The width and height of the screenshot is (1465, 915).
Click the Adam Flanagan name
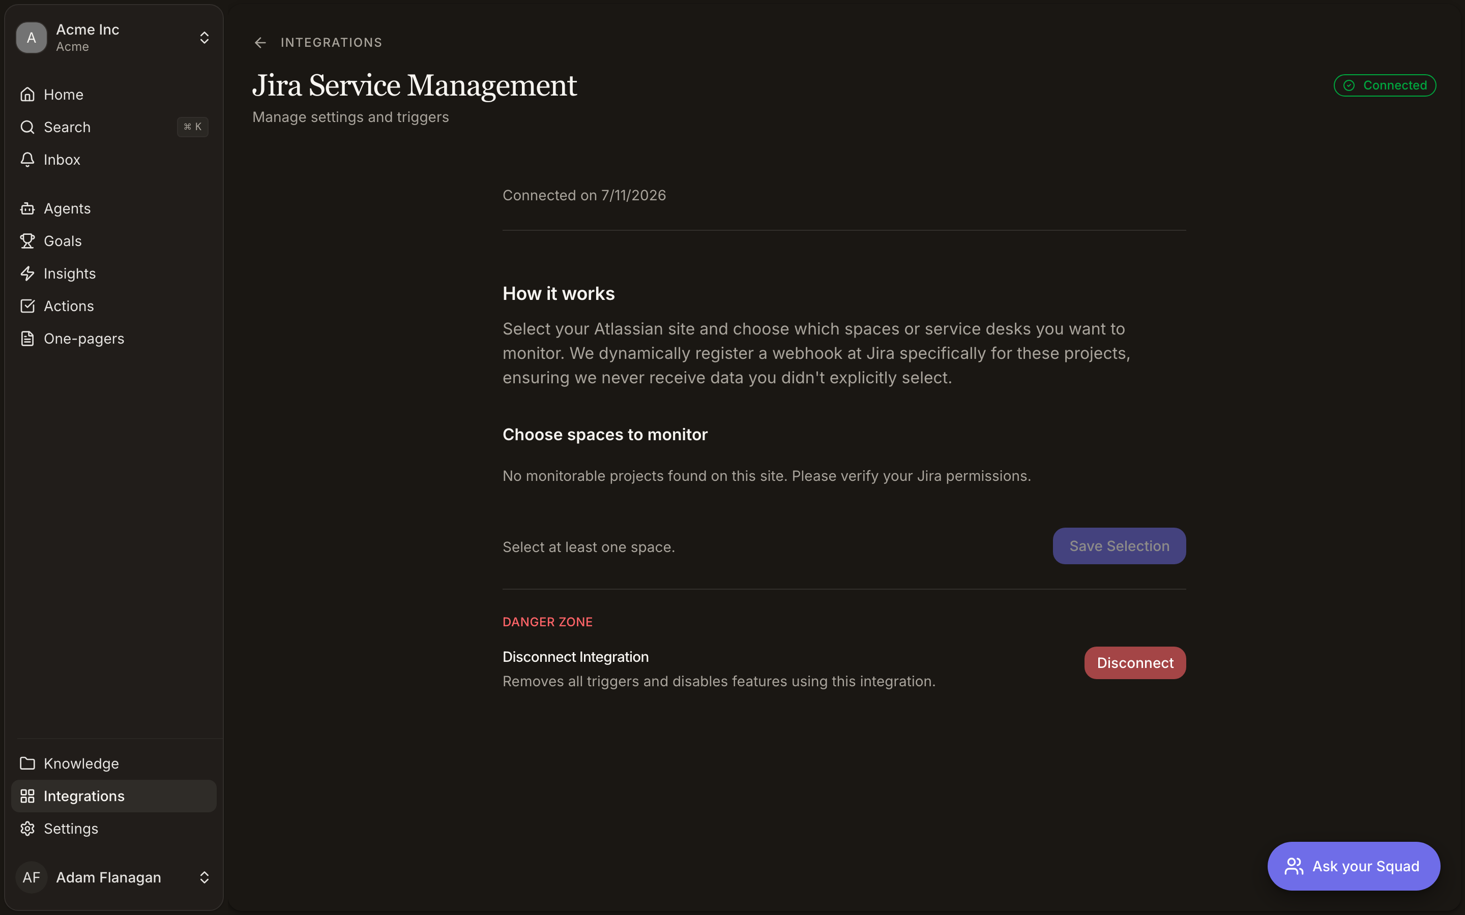coord(108,877)
